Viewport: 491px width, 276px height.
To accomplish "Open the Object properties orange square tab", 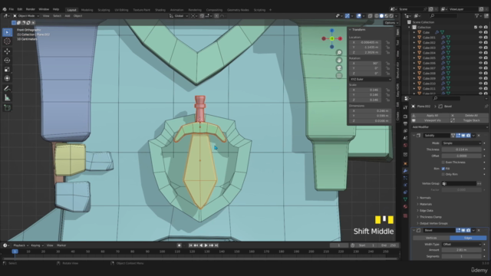I will [405, 163].
